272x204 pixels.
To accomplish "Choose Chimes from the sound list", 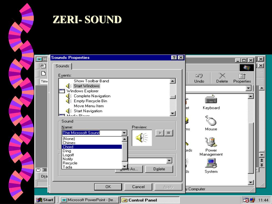I will pyautogui.click(x=92, y=143).
